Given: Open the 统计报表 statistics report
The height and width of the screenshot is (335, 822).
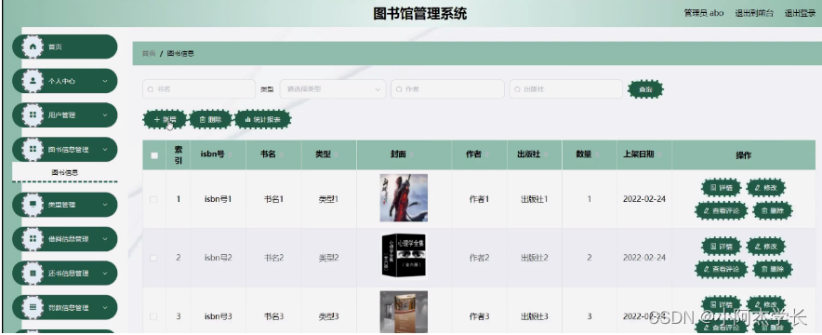Looking at the screenshot, I should [x=262, y=119].
